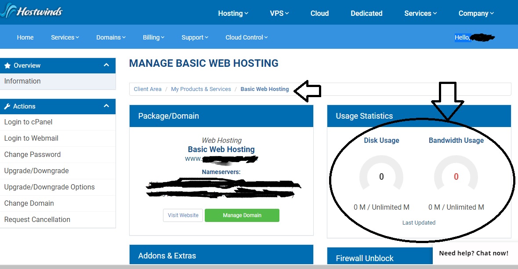
Task: Expand the Cloud Control menu
Action: 246,37
